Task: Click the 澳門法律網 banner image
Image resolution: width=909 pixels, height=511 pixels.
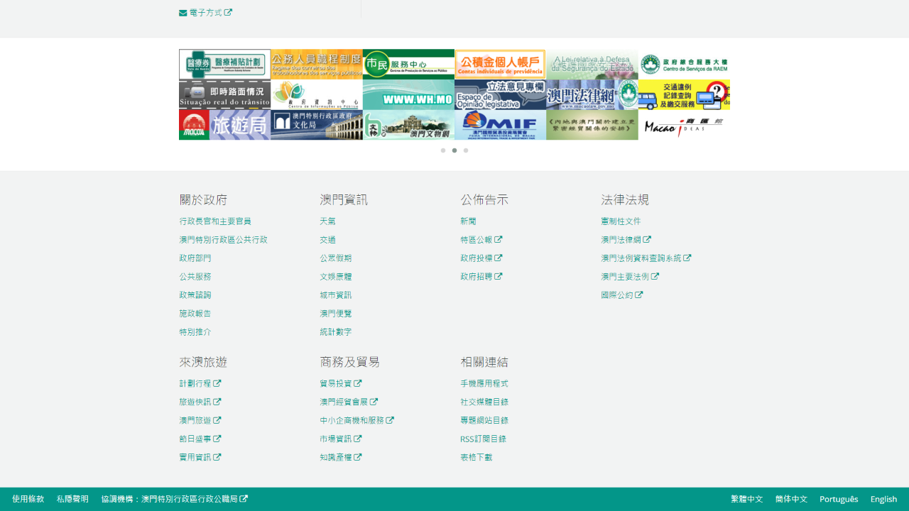Action: point(592,94)
